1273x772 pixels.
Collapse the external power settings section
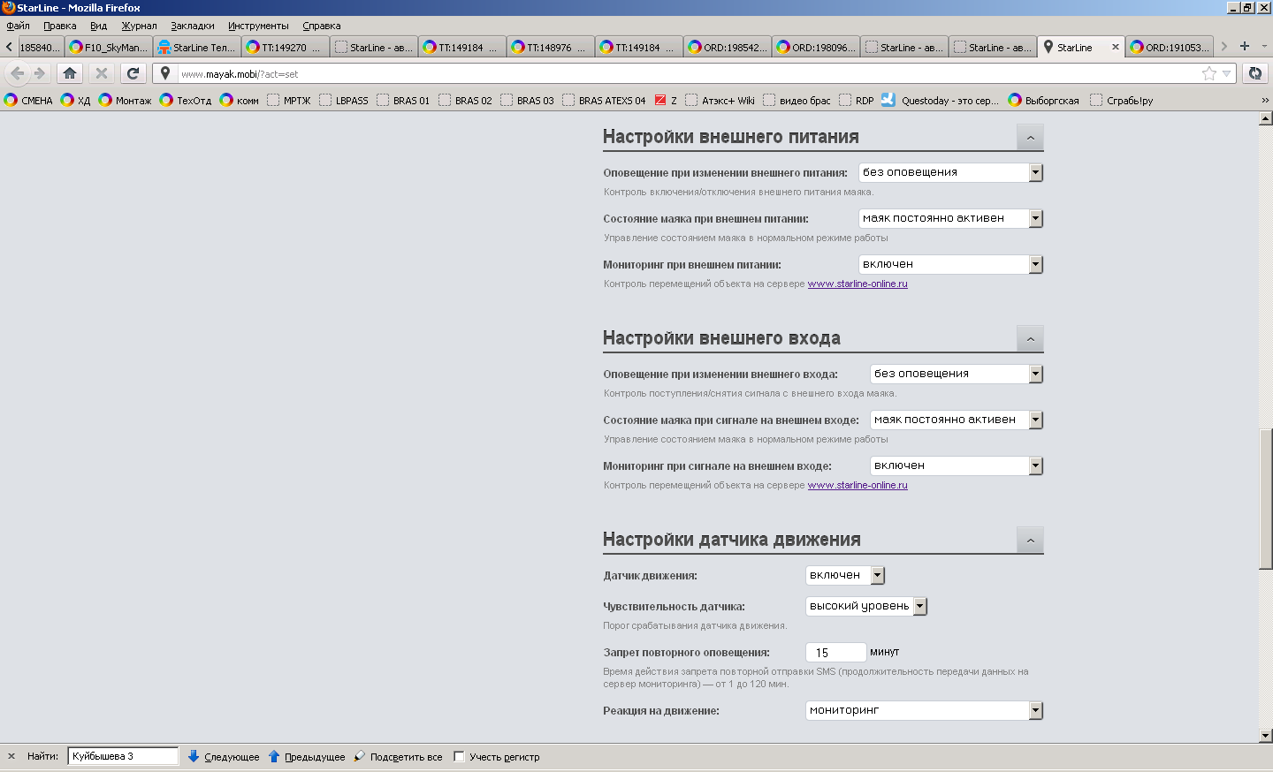[1030, 138]
